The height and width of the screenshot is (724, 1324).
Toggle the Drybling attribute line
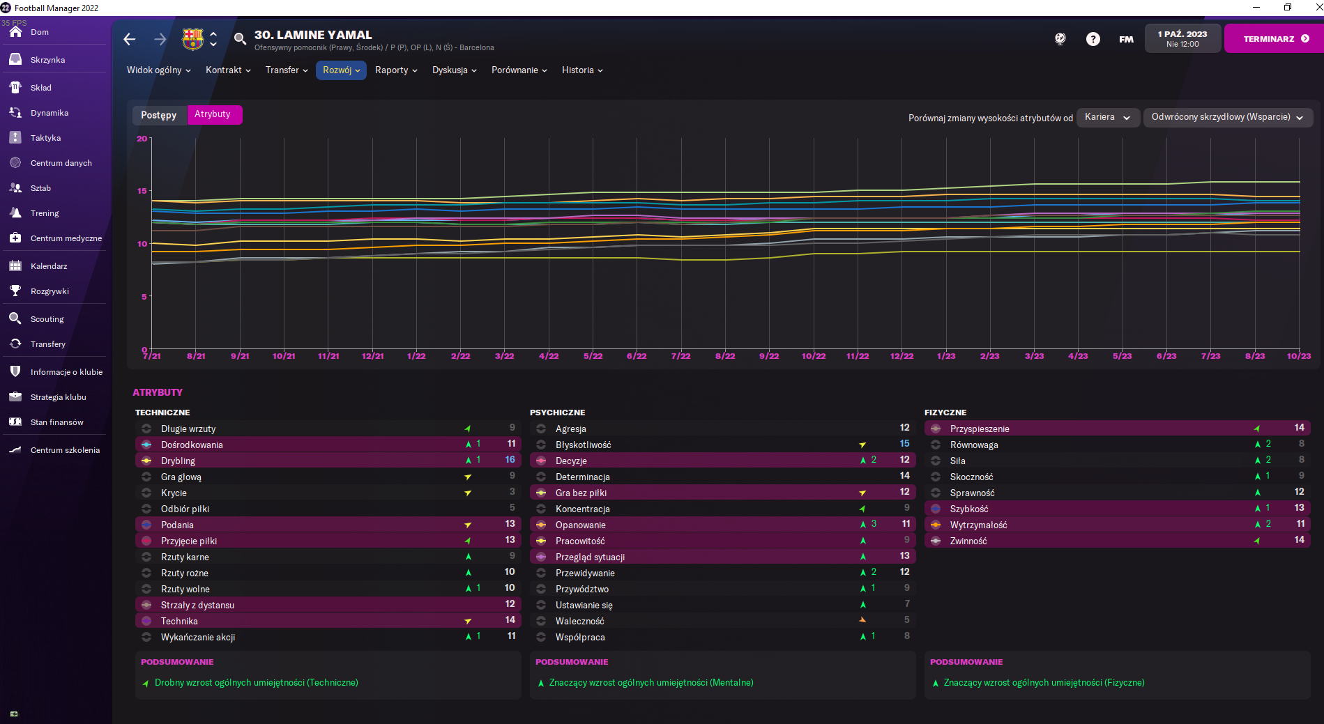tap(146, 461)
